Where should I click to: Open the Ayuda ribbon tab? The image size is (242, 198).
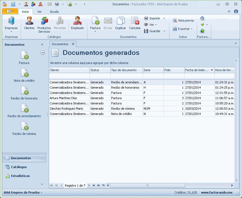tap(54, 12)
